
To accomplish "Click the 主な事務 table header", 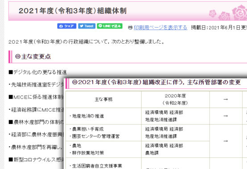I will click(x=103, y=100).
